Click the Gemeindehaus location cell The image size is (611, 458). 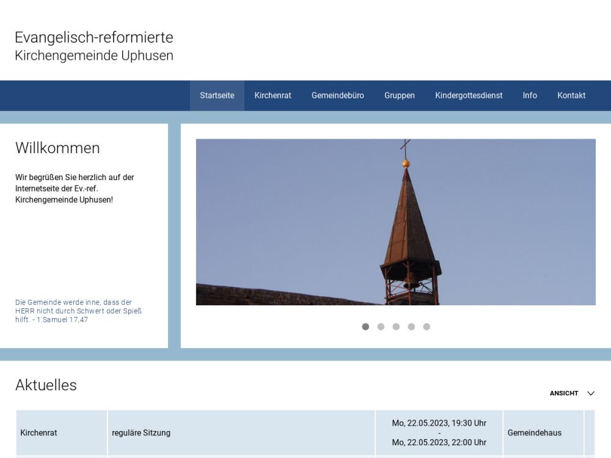coord(534,433)
